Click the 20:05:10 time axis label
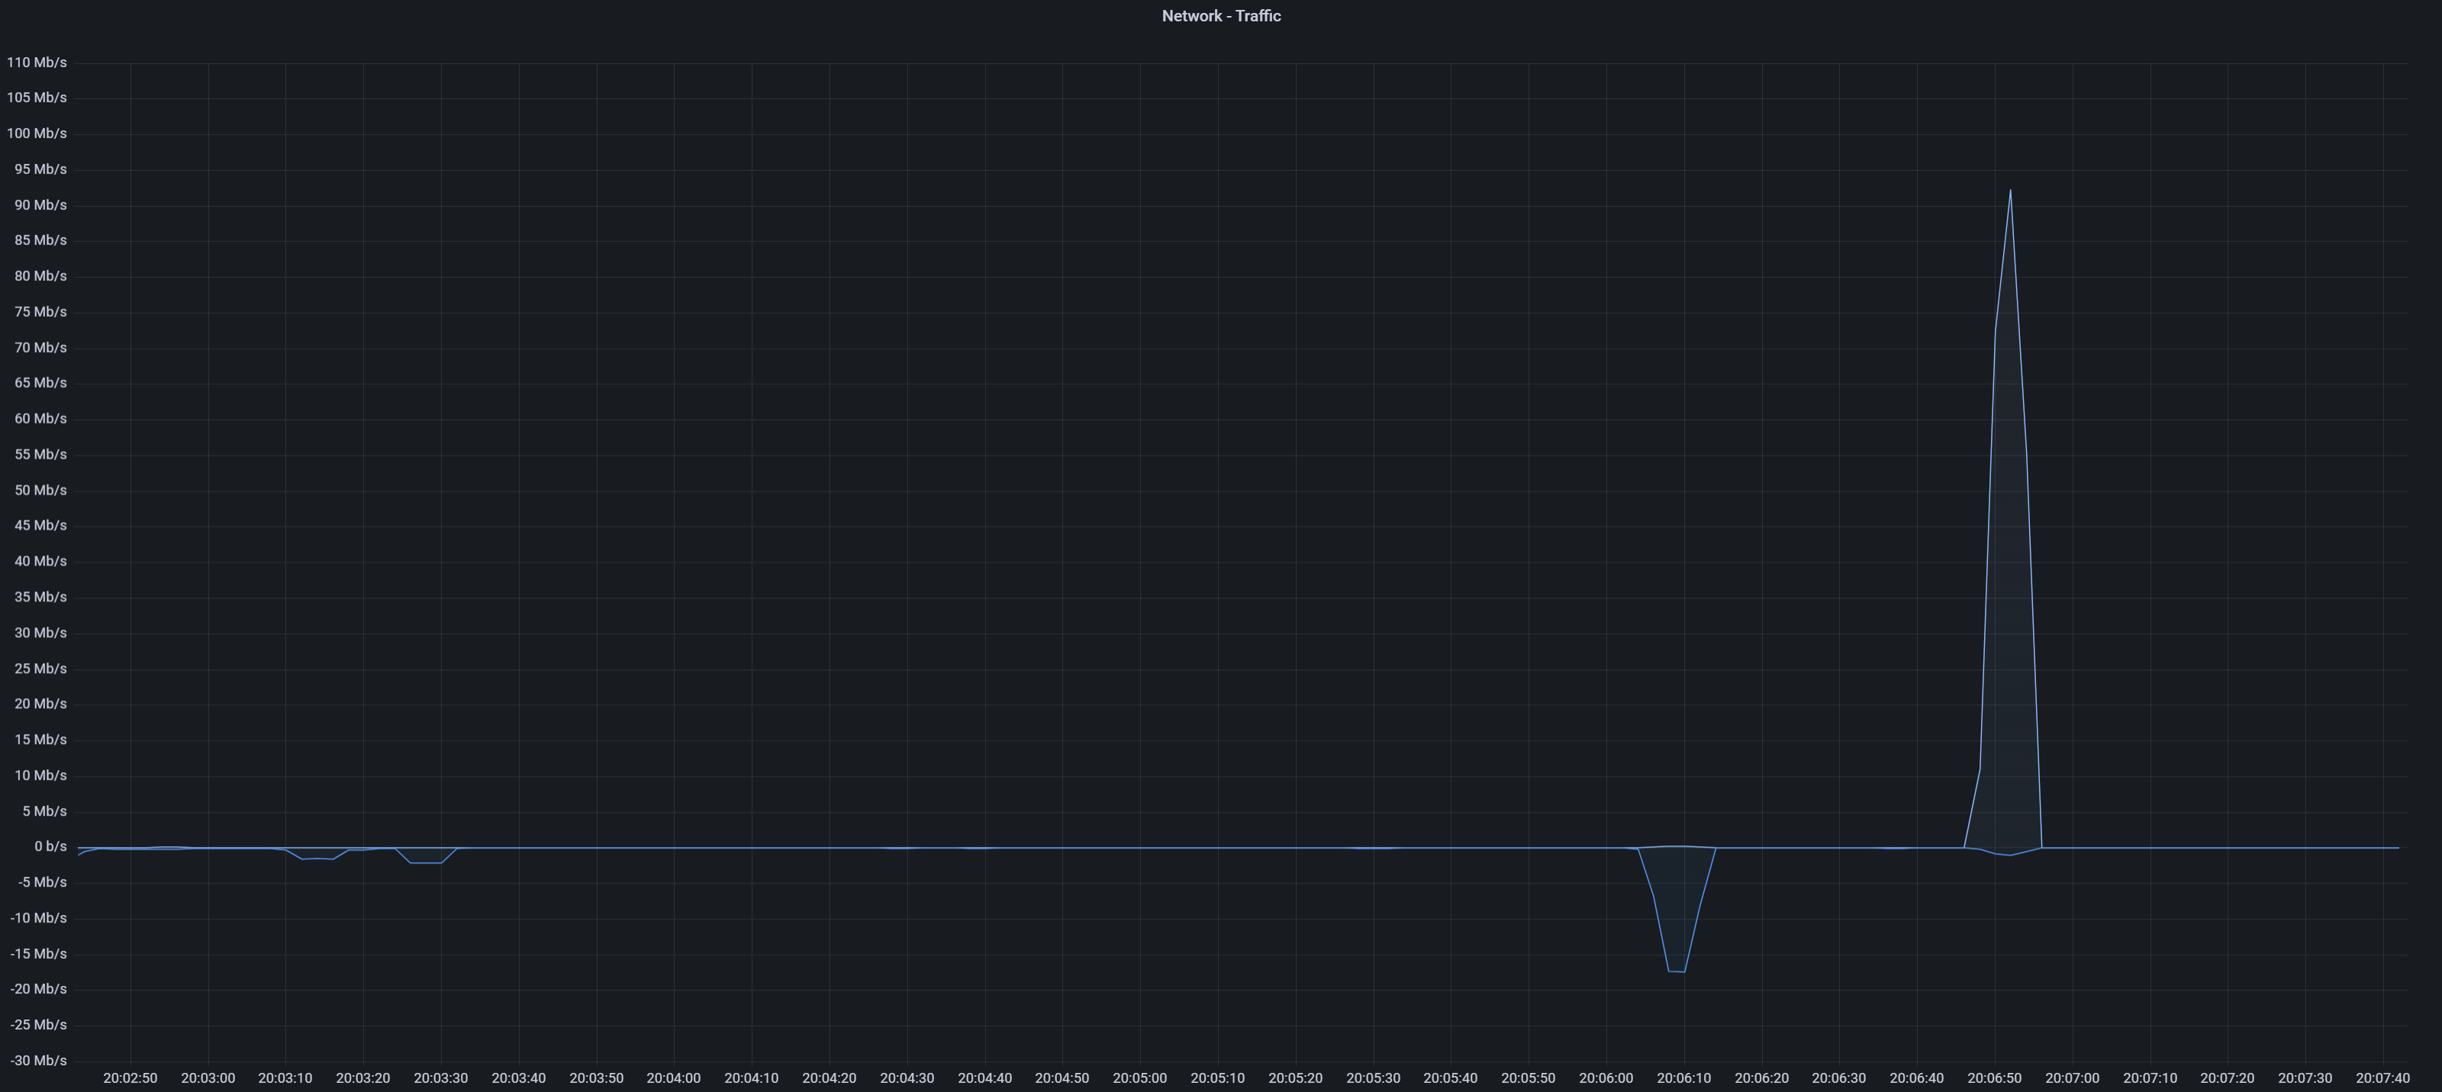This screenshot has height=1092, width=2442. point(1218,1079)
